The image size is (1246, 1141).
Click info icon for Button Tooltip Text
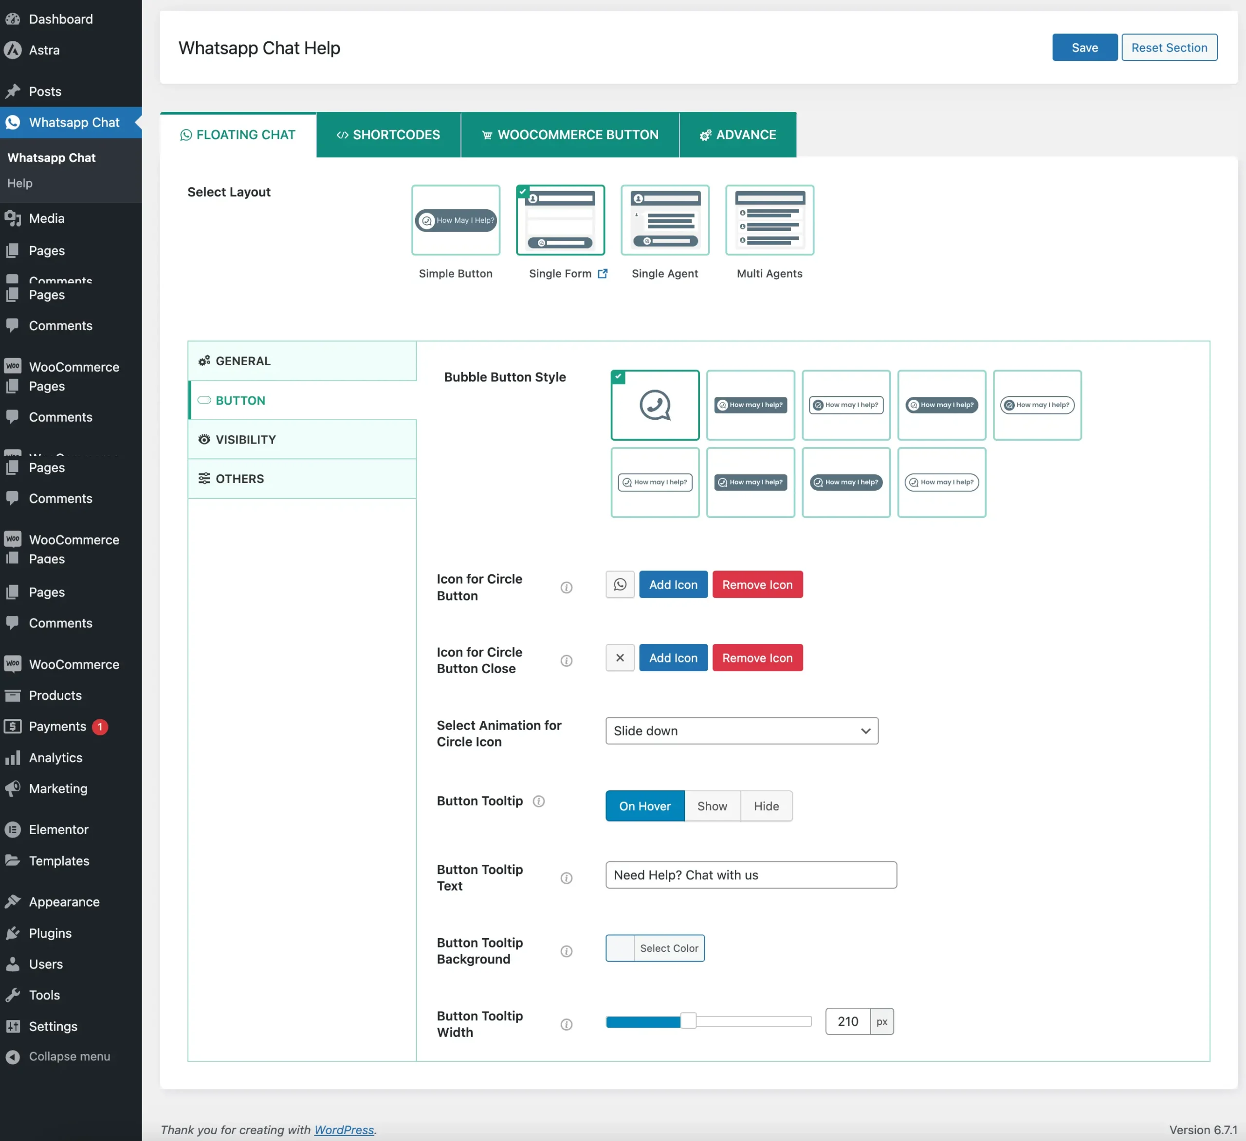[x=566, y=878]
